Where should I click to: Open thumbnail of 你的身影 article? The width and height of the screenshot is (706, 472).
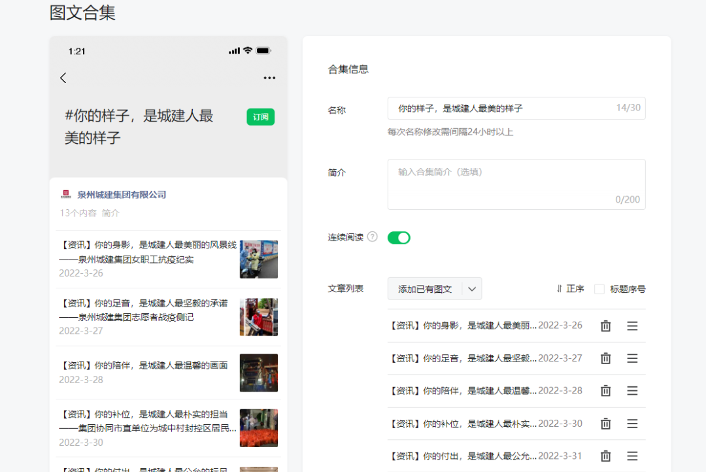pyautogui.click(x=258, y=259)
